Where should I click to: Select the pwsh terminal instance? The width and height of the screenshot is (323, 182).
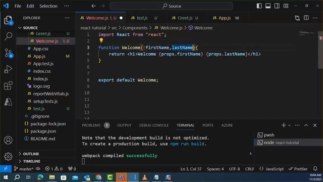(x=288, y=135)
